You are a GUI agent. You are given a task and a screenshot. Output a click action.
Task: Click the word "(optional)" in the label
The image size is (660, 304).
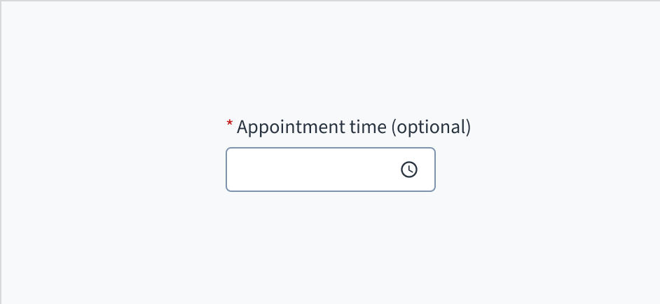point(430,127)
